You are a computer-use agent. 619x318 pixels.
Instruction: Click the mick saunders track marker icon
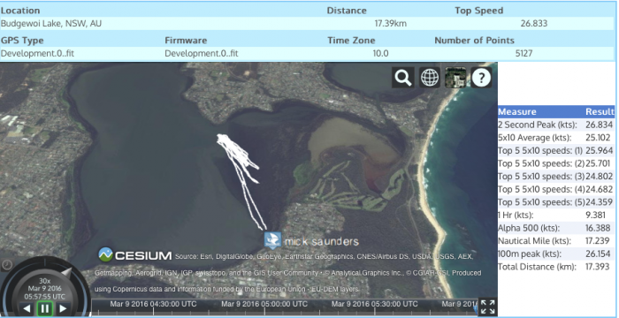pos(272,240)
